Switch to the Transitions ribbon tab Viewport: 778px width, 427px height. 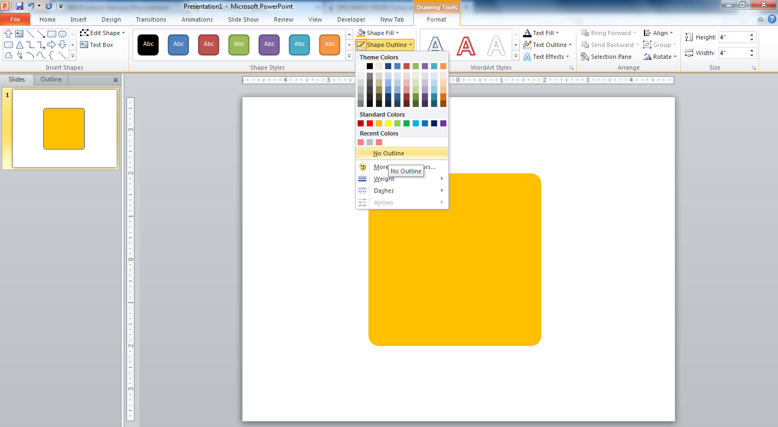coord(151,19)
